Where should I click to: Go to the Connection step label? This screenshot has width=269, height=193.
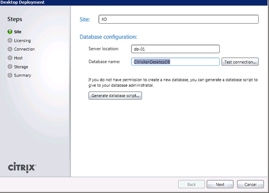pos(24,49)
